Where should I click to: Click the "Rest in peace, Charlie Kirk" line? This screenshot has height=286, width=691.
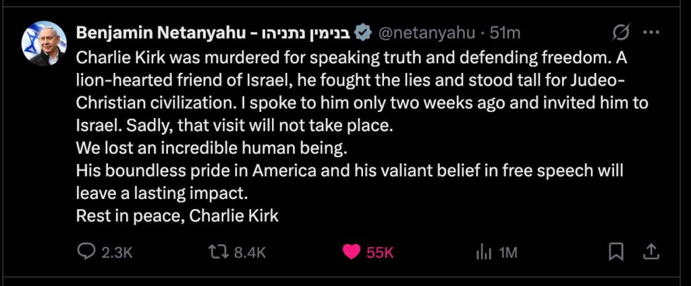click(177, 217)
